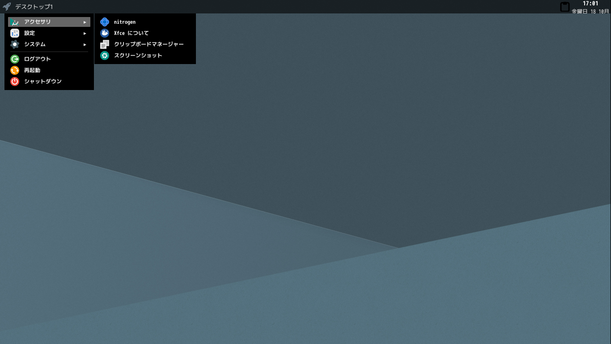
Task: Click the orange restart icon
Action: coord(15,70)
